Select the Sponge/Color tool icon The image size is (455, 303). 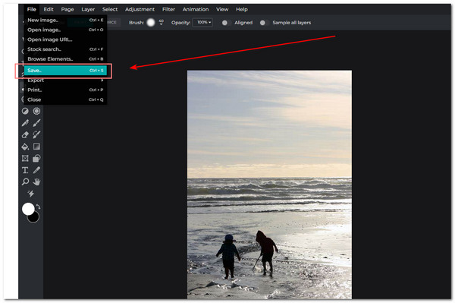click(x=36, y=111)
